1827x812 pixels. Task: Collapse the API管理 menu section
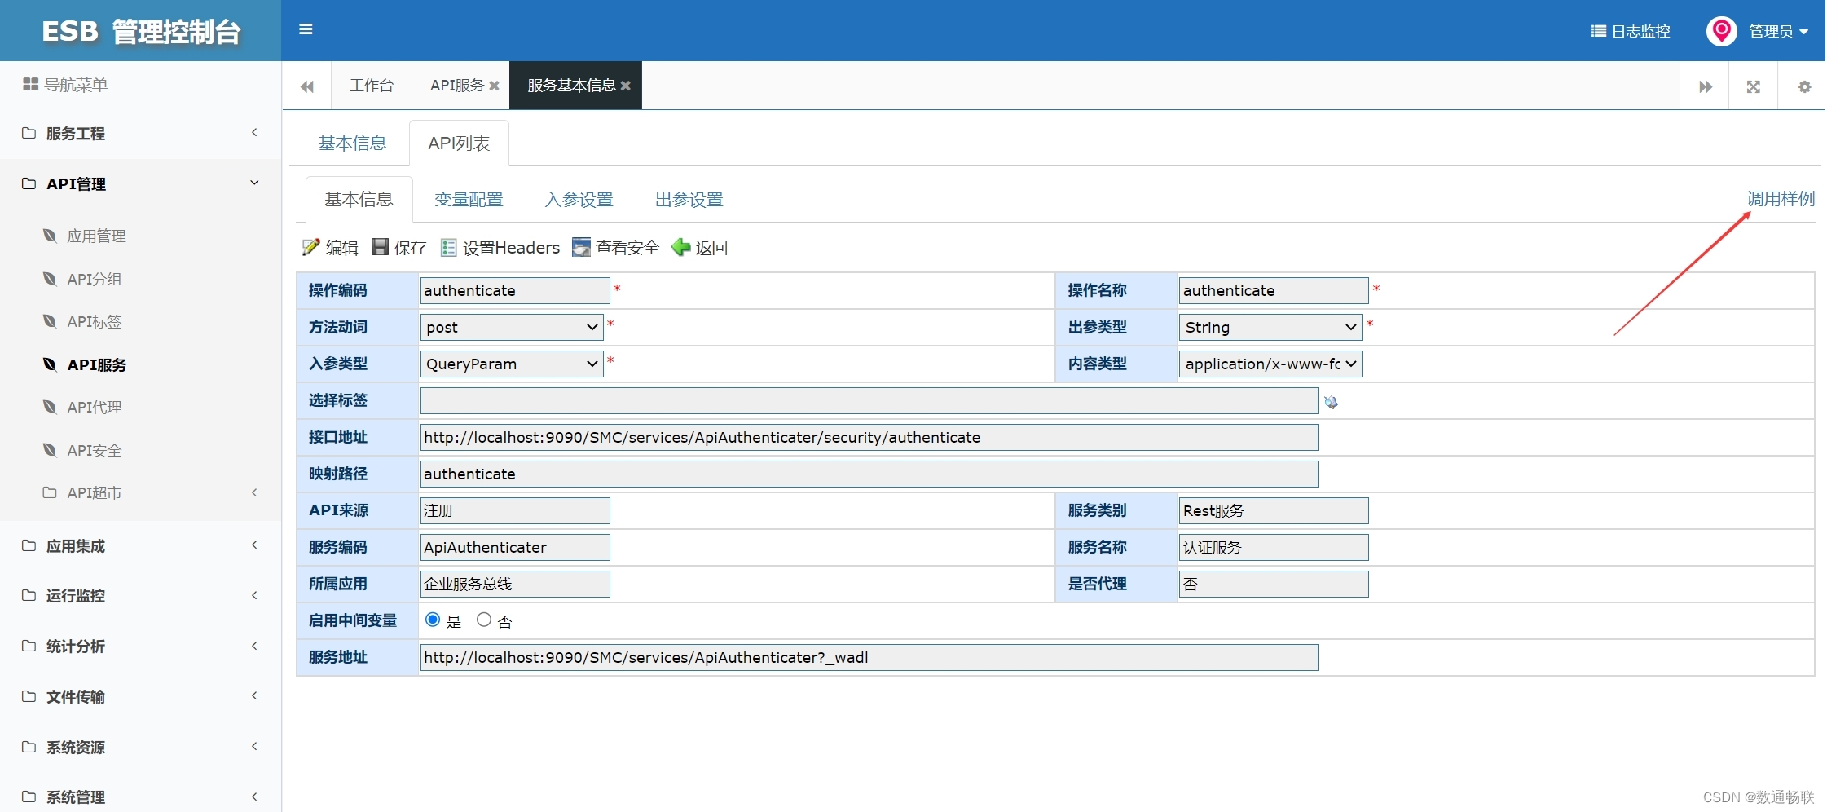click(x=140, y=183)
